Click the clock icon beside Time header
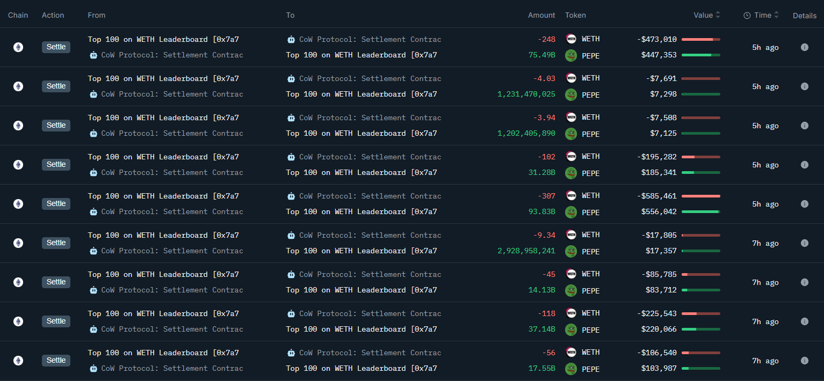The image size is (824, 381). [747, 16]
